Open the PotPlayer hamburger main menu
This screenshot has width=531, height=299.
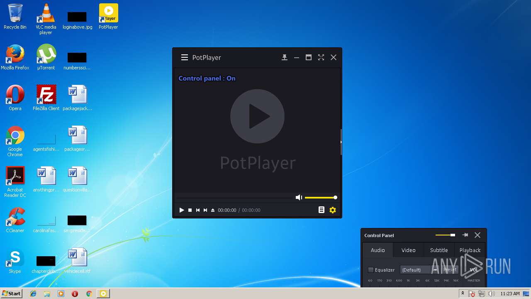tap(185, 58)
